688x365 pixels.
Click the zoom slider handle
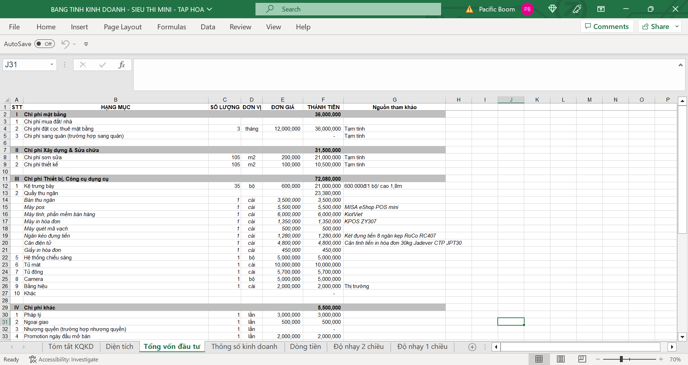(x=621, y=359)
